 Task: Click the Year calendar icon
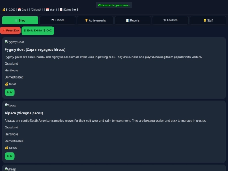pos(48,10)
